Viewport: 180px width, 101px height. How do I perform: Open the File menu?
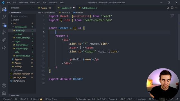click(x=9, y=3)
